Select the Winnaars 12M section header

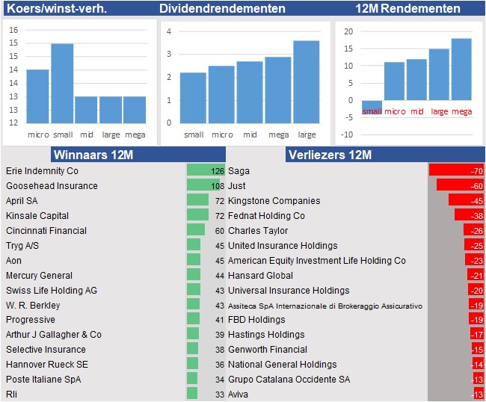click(x=92, y=155)
